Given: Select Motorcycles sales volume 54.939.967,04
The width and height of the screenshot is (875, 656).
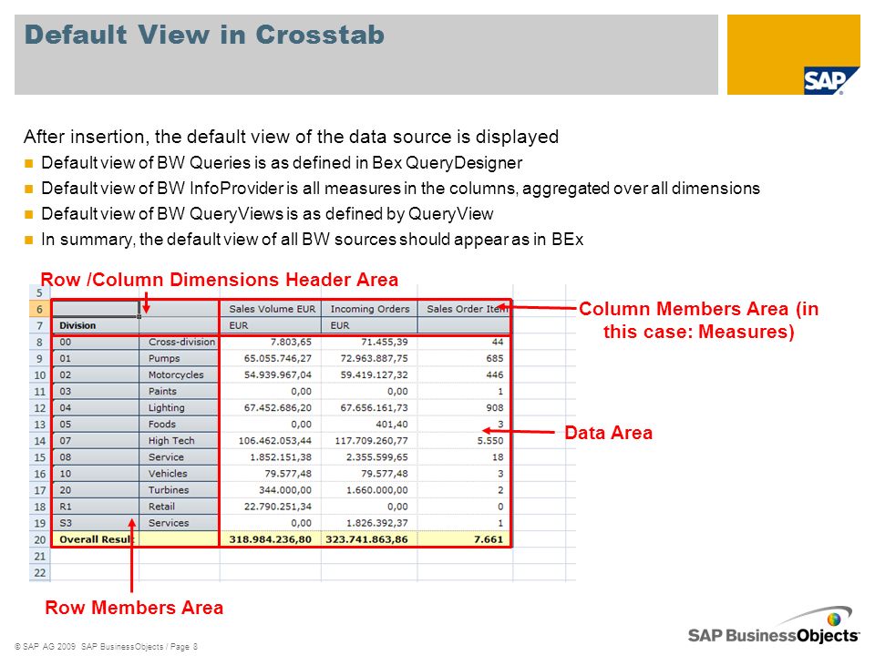Looking at the screenshot, I should click(x=271, y=374).
